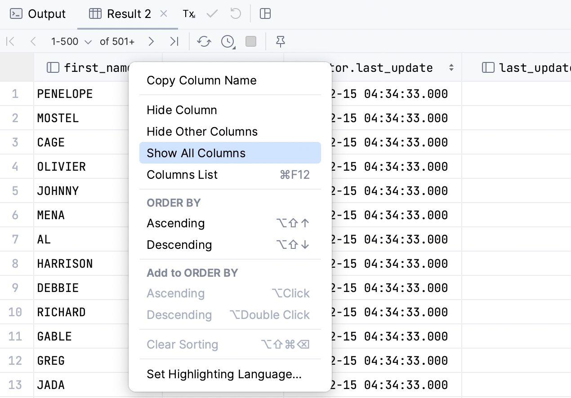Choose Hide Column from context menu
Image resolution: width=571 pixels, height=398 pixels.
(182, 110)
